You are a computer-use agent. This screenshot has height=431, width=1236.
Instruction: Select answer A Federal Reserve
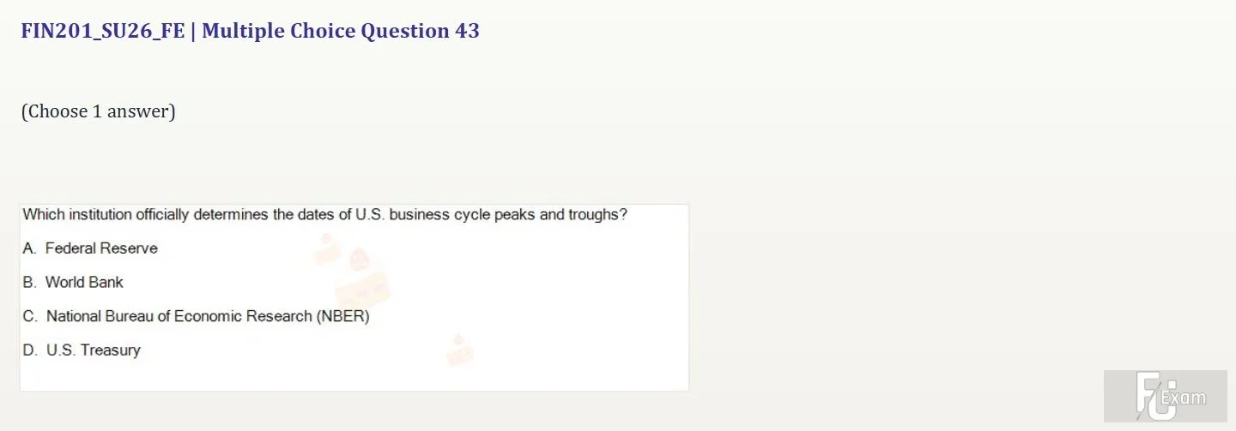(90, 248)
